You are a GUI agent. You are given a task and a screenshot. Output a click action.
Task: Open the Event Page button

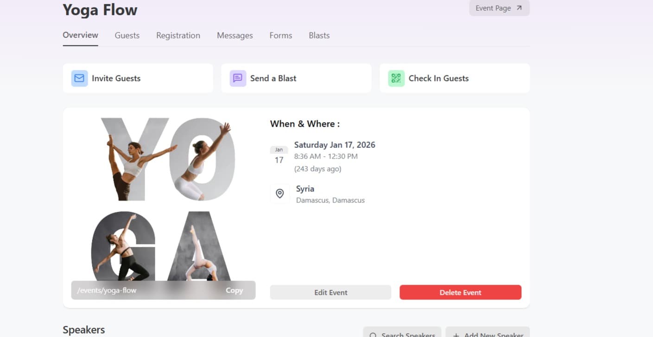(499, 8)
